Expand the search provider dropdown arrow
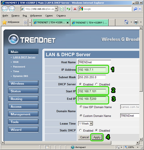The image size is (144, 150). [140, 9]
